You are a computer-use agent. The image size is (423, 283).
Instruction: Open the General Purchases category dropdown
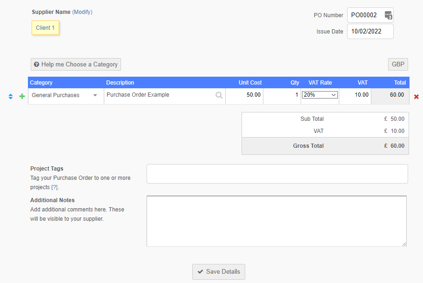(95, 95)
